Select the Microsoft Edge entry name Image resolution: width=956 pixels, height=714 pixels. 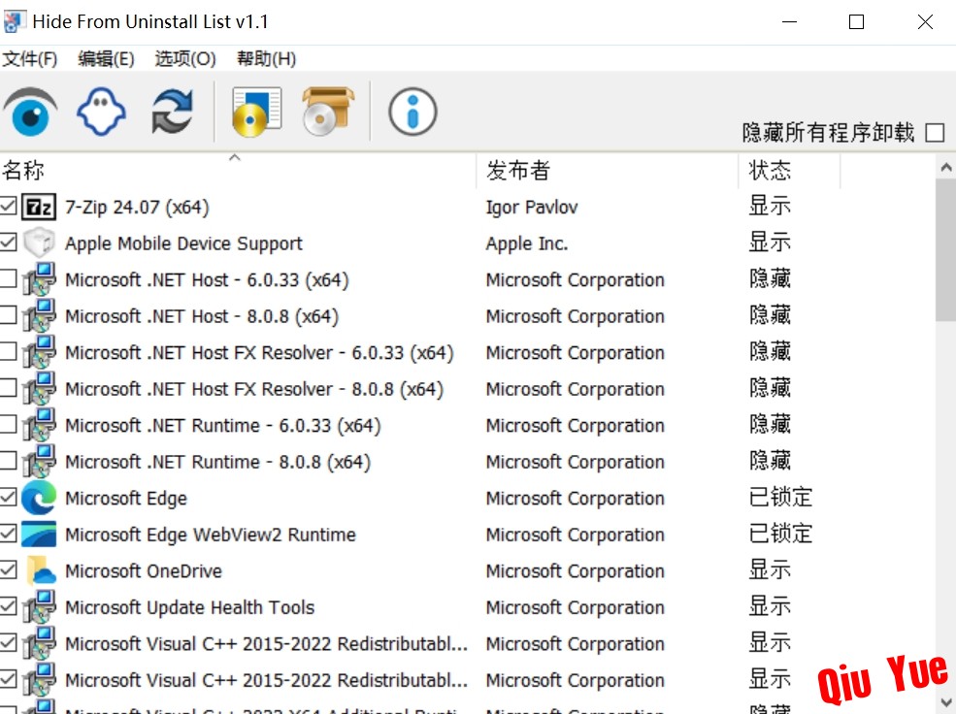pos(126,499)
